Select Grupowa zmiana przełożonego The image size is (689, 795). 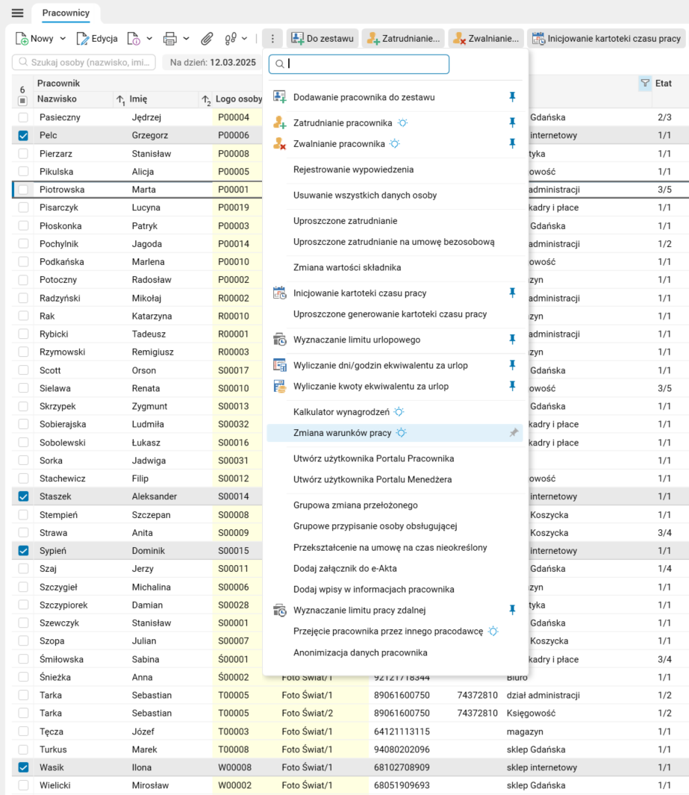[x=355, y=505]
